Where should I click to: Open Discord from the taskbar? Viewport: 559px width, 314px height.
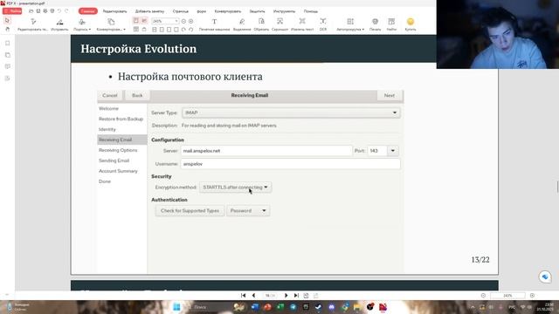click(x=331, y=307)
